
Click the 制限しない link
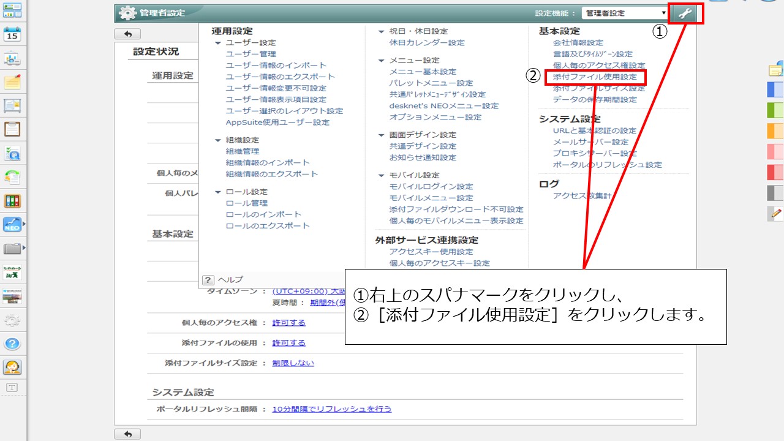pyautogui.click(x=293, y=363)
